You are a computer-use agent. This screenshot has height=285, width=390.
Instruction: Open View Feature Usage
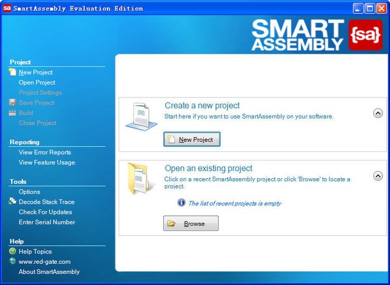tap(47, 163)
